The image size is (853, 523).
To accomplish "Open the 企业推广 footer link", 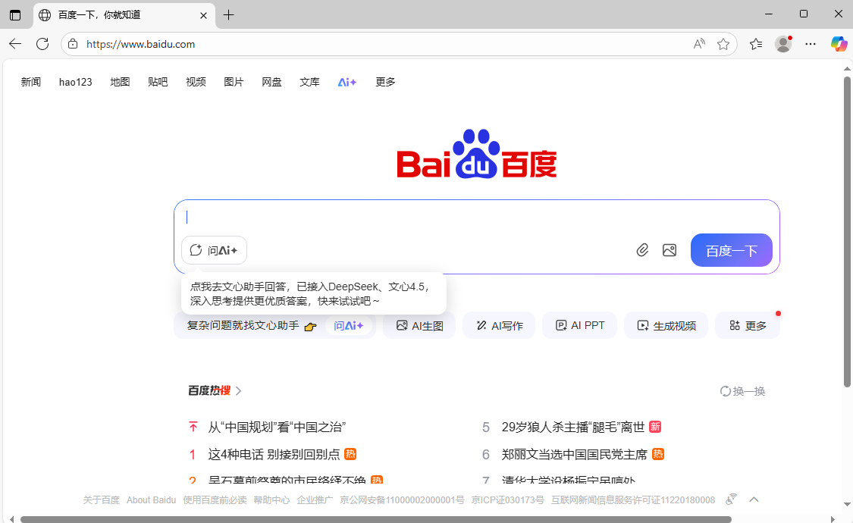I will (x=315, y=500).
